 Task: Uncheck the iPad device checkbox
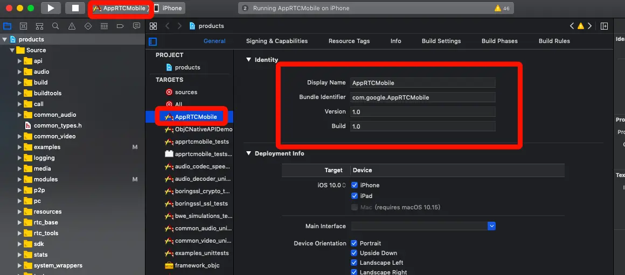point(354,196)
